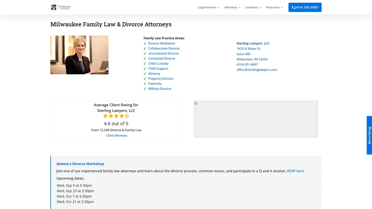Click the attorney photo thumbnail

tap(79, 55)
